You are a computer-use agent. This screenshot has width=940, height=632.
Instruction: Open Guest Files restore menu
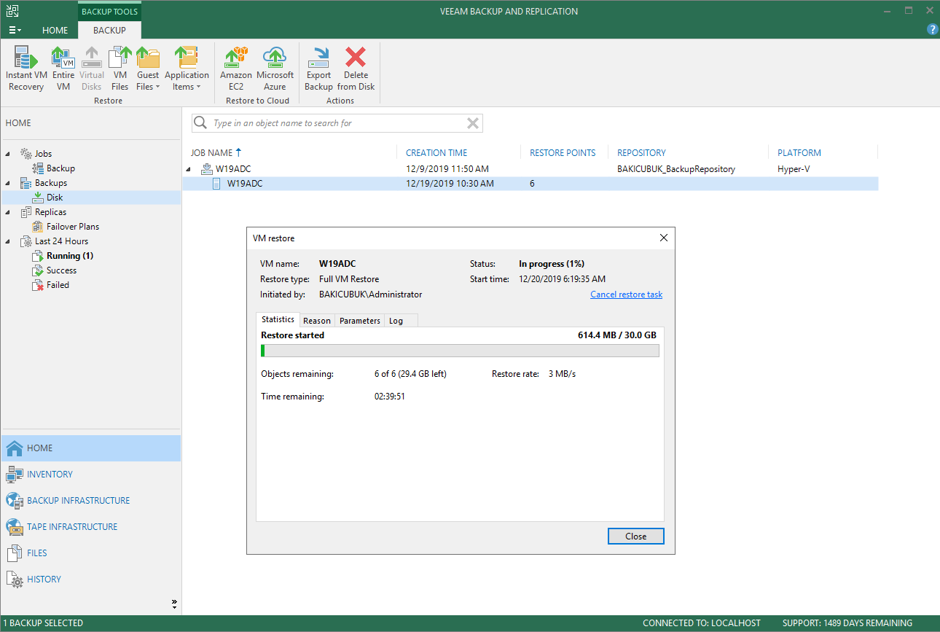[x=148, y=69]
